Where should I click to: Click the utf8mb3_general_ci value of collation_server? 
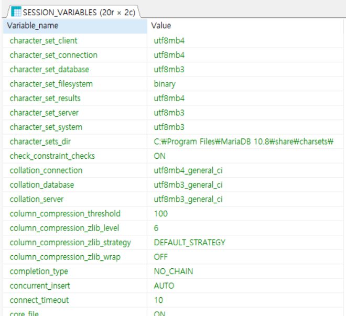pyautogui.click(x=245, y=199)
